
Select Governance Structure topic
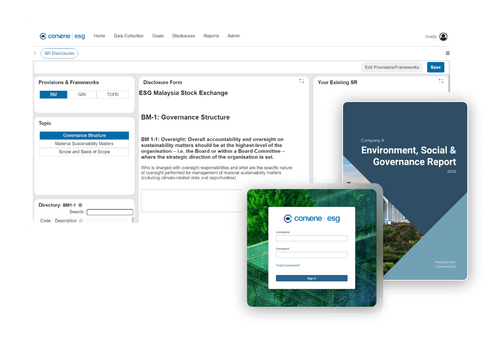tap(84, 135)
